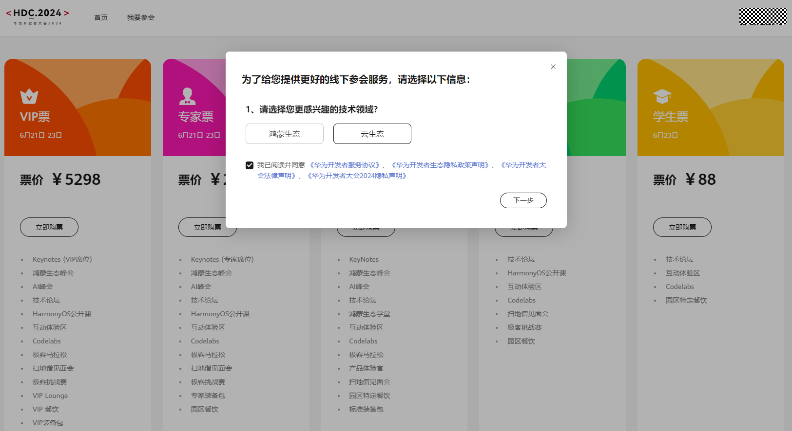Click VIP装备包 list item
The width and height of the screenshot is (792, 431).
click(x=48, y=423)
